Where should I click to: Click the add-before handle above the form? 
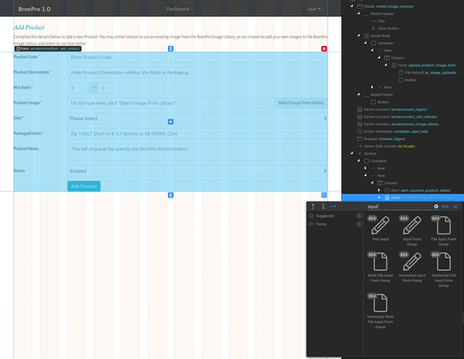[170, 49]
